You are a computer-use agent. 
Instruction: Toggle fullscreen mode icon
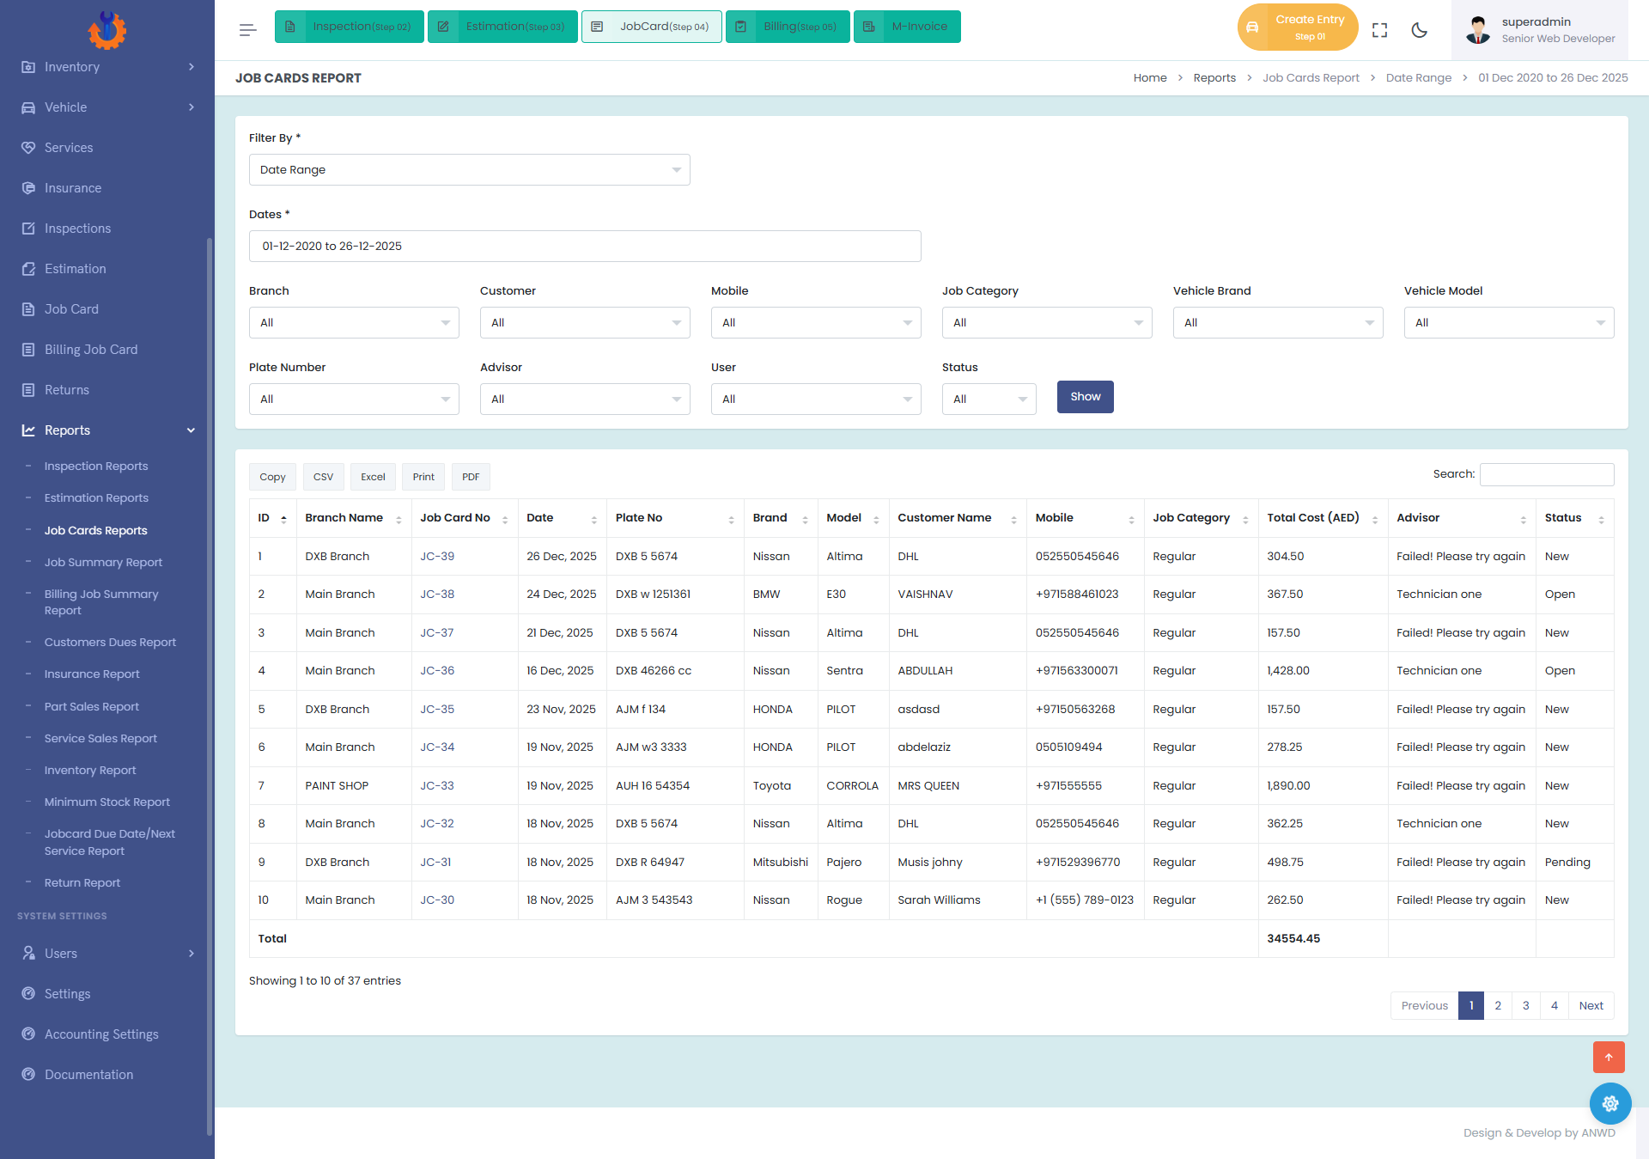1379,30
